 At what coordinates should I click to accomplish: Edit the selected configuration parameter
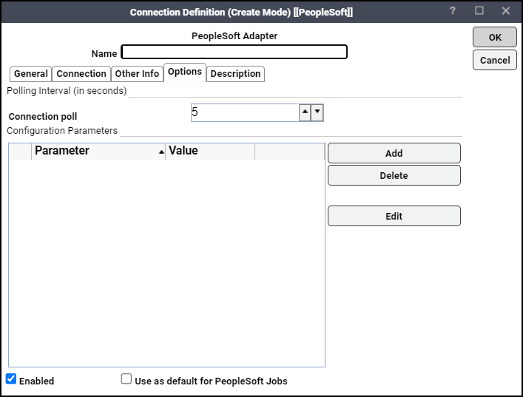[x=394, y=216]
